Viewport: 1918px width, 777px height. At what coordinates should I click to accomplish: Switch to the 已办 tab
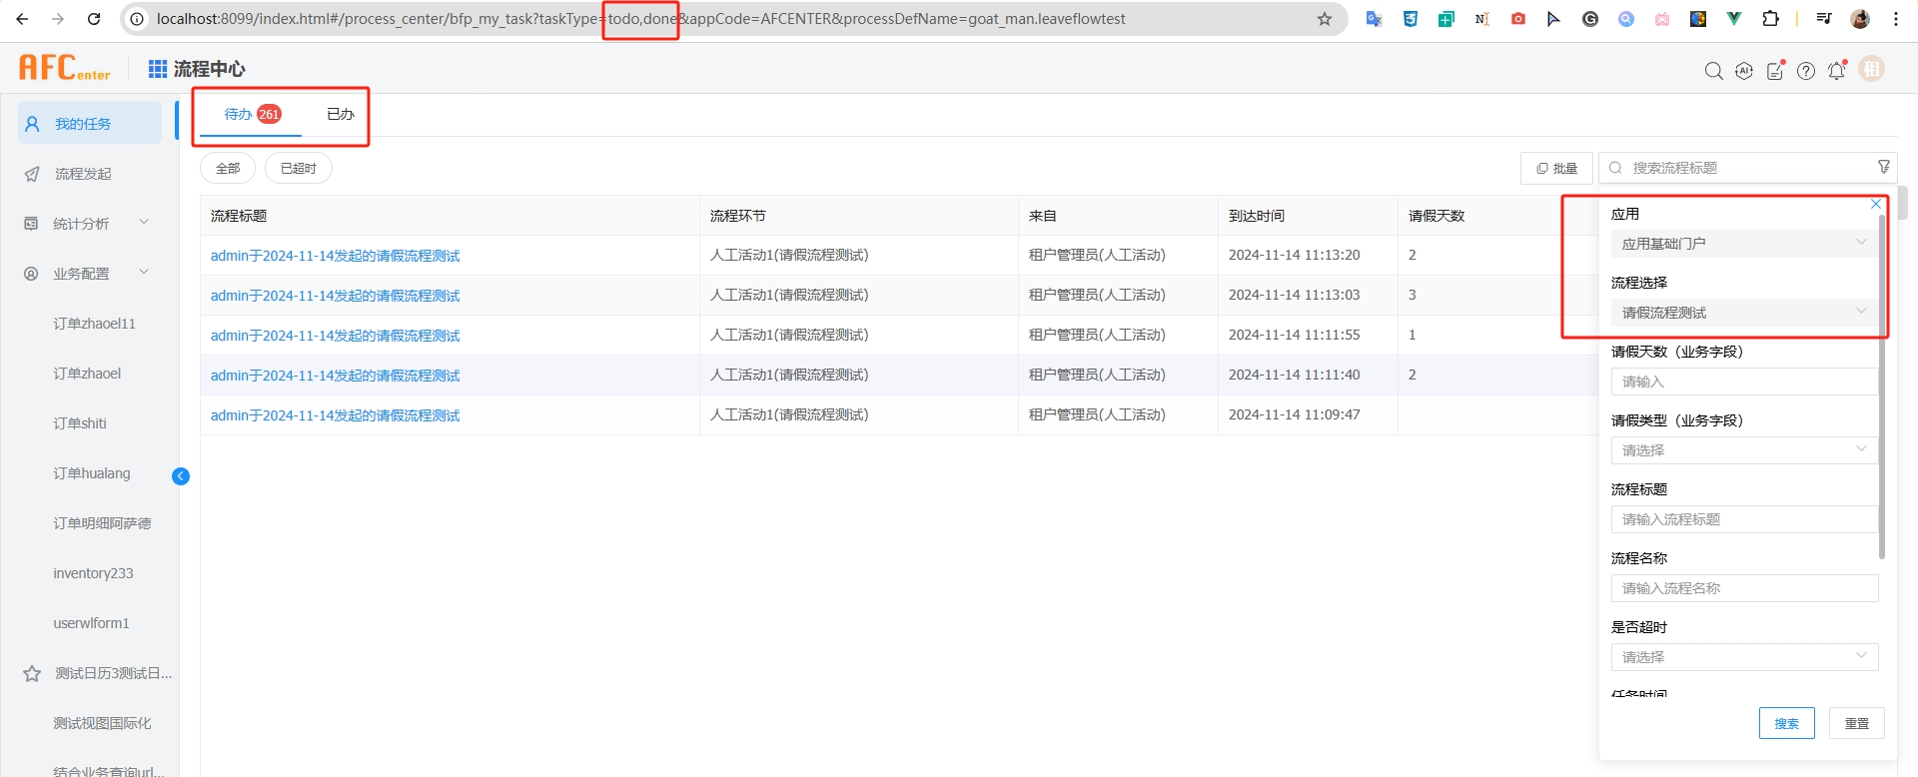pos(340,114)
